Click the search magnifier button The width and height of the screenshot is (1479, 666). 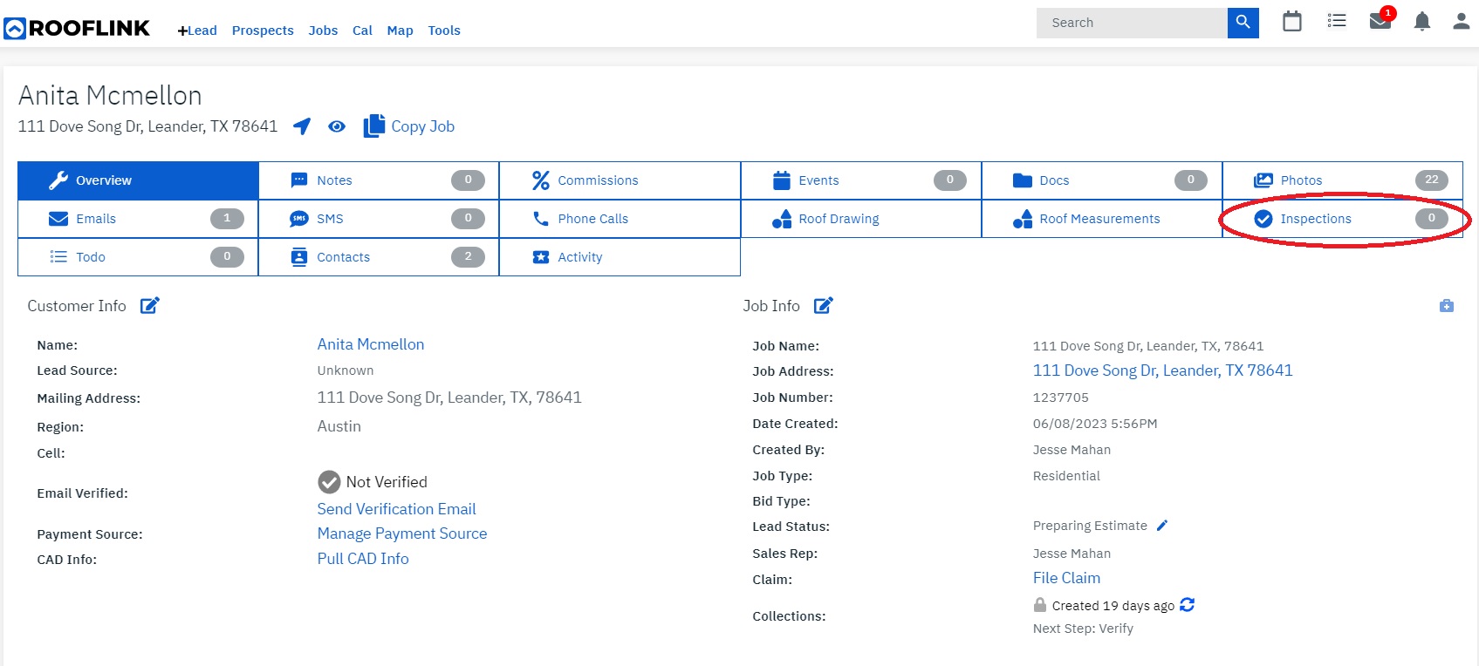click(1243, 23)
